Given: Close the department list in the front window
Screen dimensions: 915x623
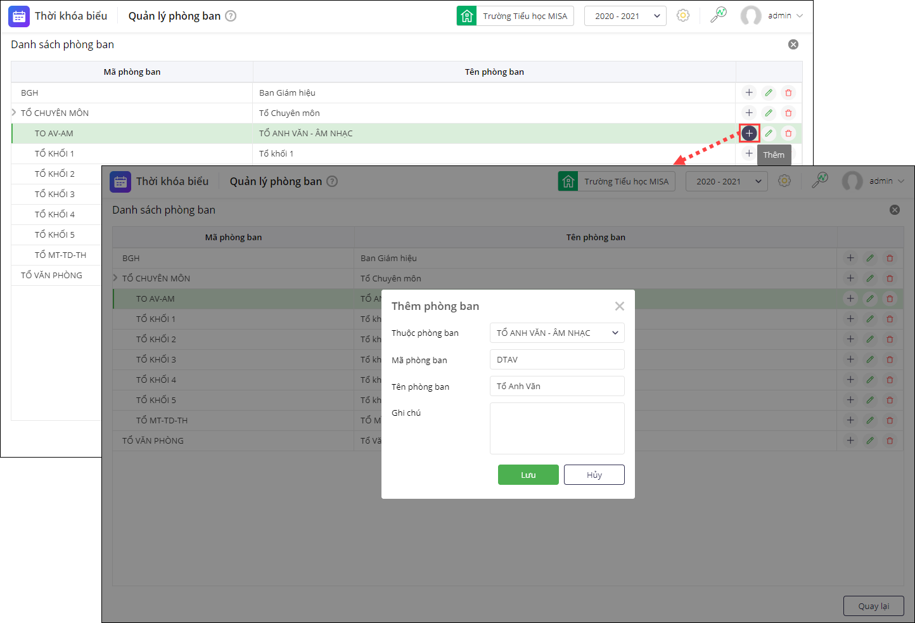Looking at the screenshot, I should pos(895,210).
